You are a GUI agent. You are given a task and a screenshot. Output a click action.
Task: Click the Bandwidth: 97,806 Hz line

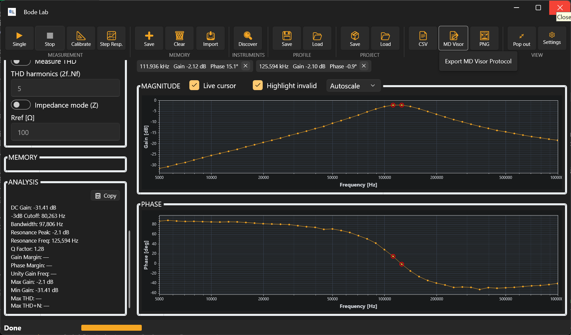coord(37,224)
